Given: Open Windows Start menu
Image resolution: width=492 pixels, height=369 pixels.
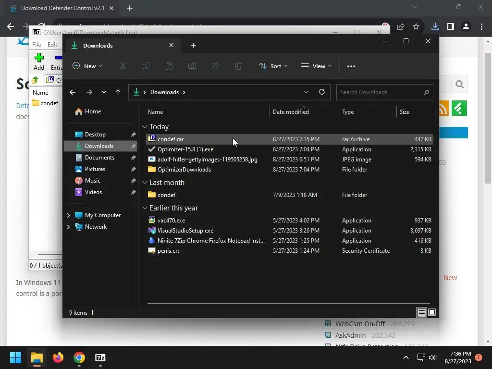Looking at the screenshot, I should click(x=15, y=357).
